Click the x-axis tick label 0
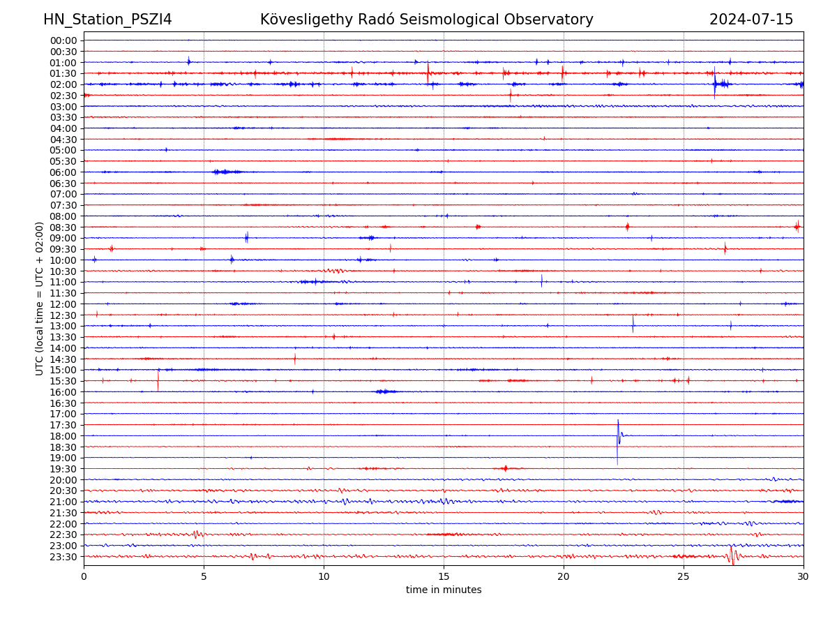Screen dimensions: 837x628 pyautogui.click(x=84, y=576)
